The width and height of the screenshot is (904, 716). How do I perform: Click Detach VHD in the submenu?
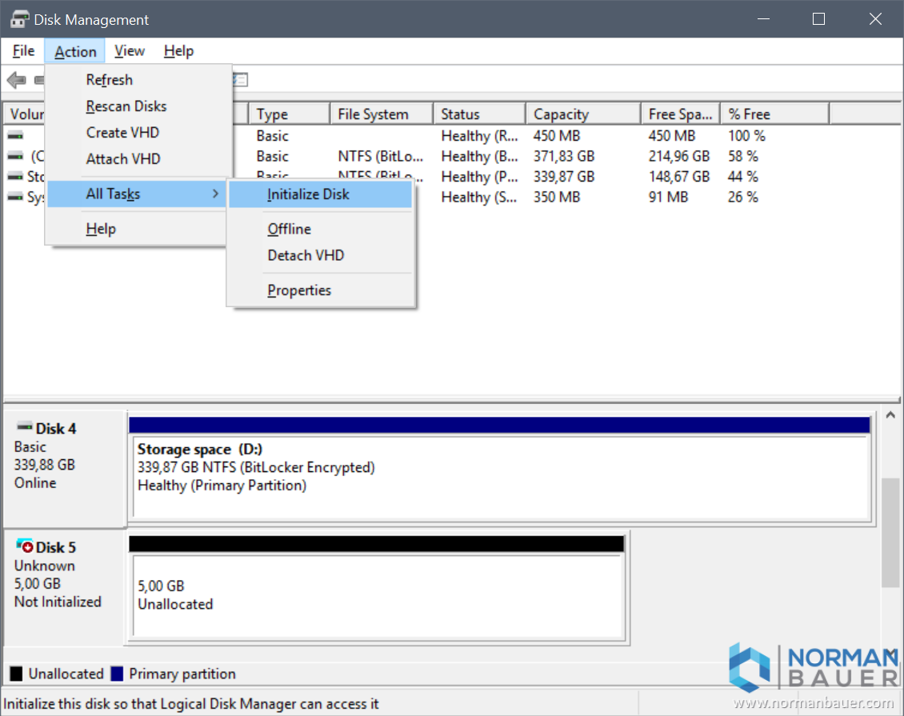pyautogui.click(x=306, y=255)
